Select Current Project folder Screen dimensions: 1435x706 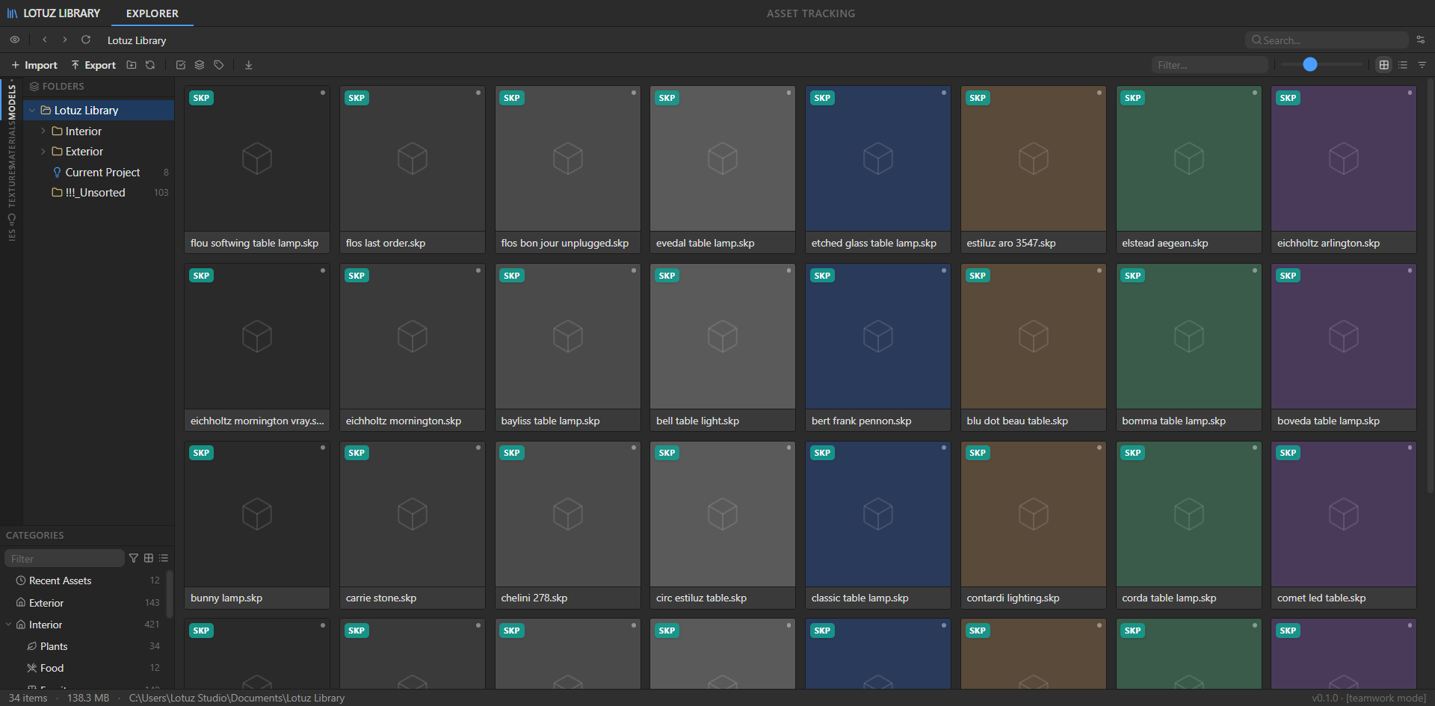tap(99, 172)
